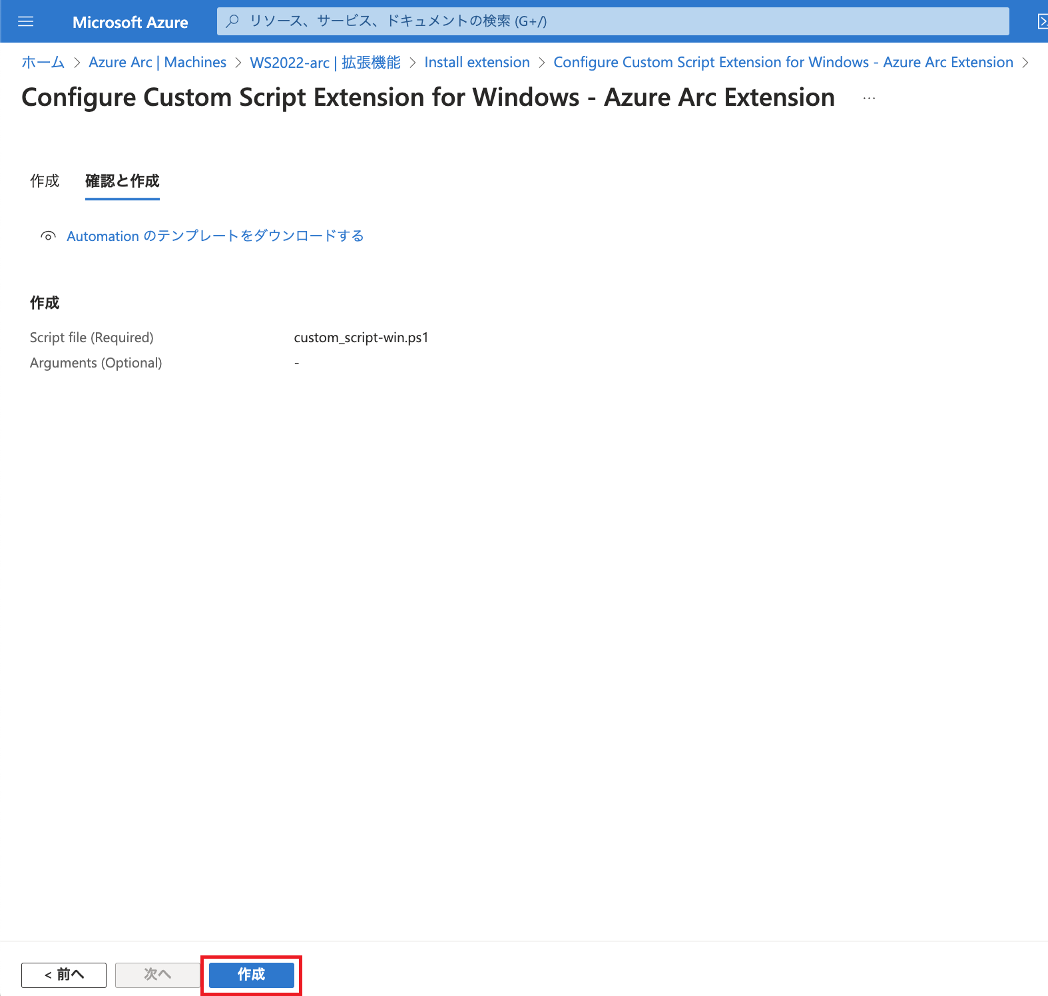The height and width of the screenshot is (996, 1048).
Task: Select custom_script-win.ps1 value text
Action: click(361, 338)
